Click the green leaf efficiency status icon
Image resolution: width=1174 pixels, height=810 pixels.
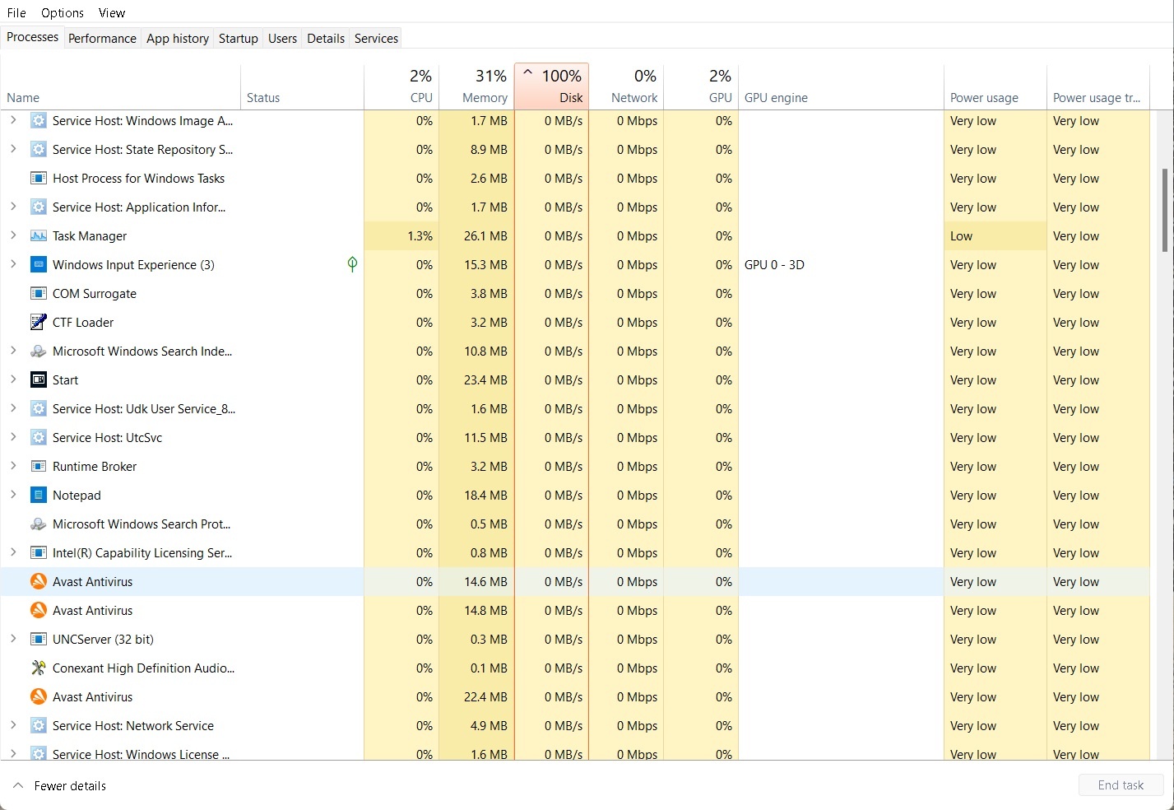pyautogui.click(x=352, y=264)
